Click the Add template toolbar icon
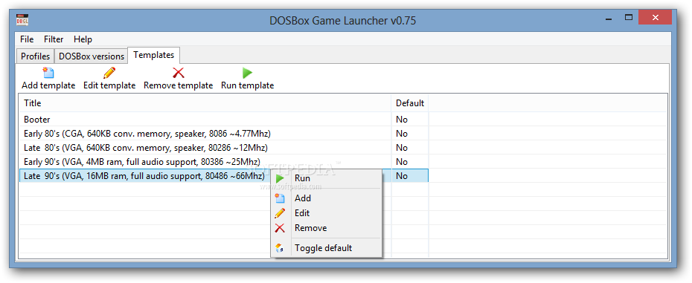Viewport: 692px width, 283px height. coord(48,73)
